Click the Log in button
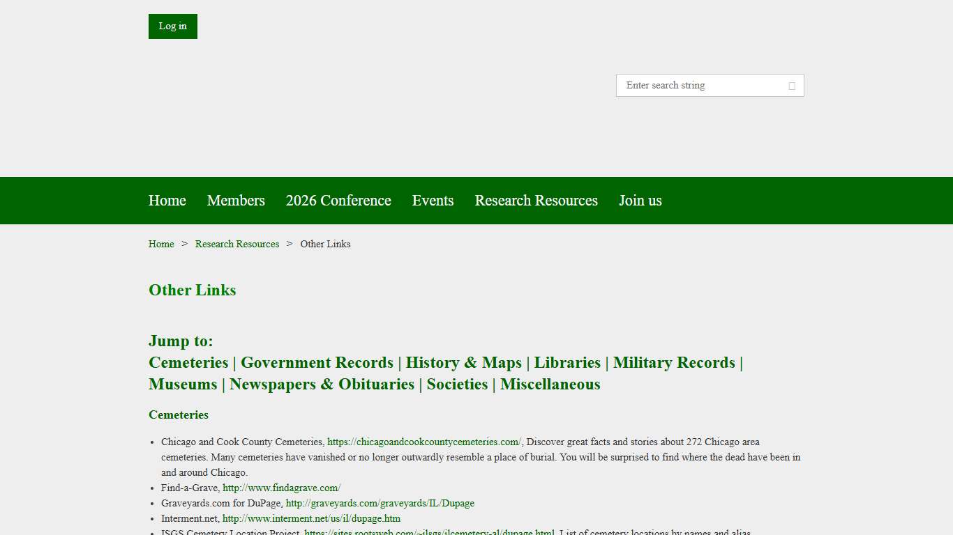 pos(172,26)
